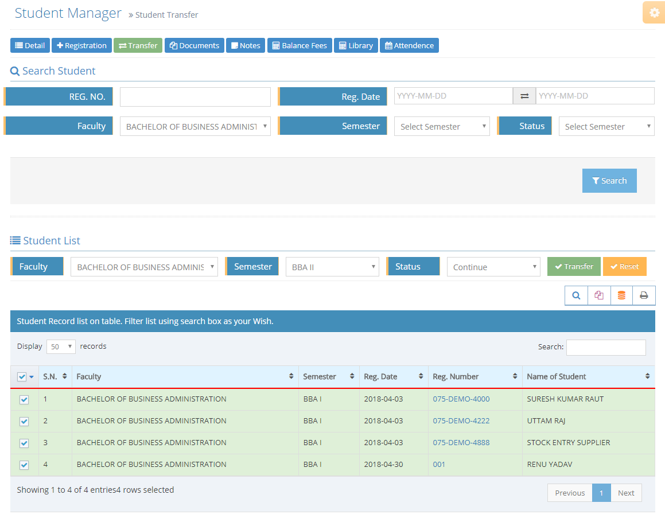Open registration number 075-DEMO-4222 link

pyautogui.click(x=461, y=420)
